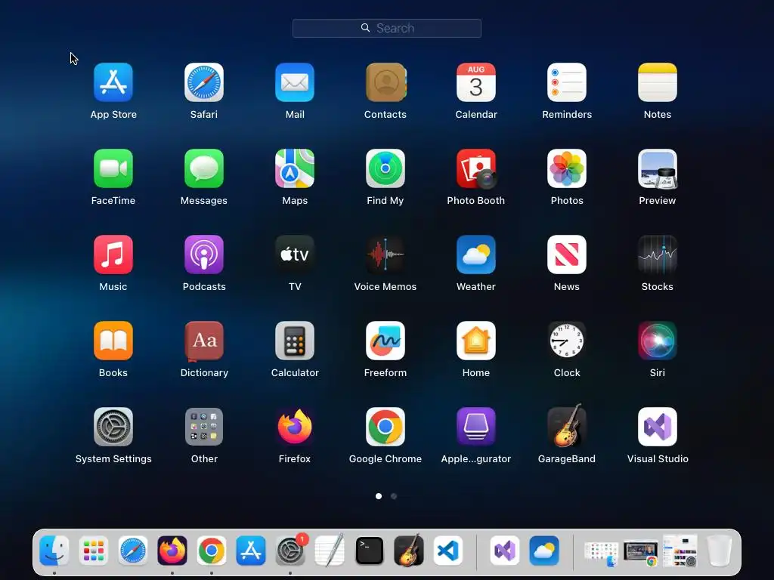Open Weather from the Dock
Image resolution: width=774 pixels, height=580 pixels.
tap(544, 551)
